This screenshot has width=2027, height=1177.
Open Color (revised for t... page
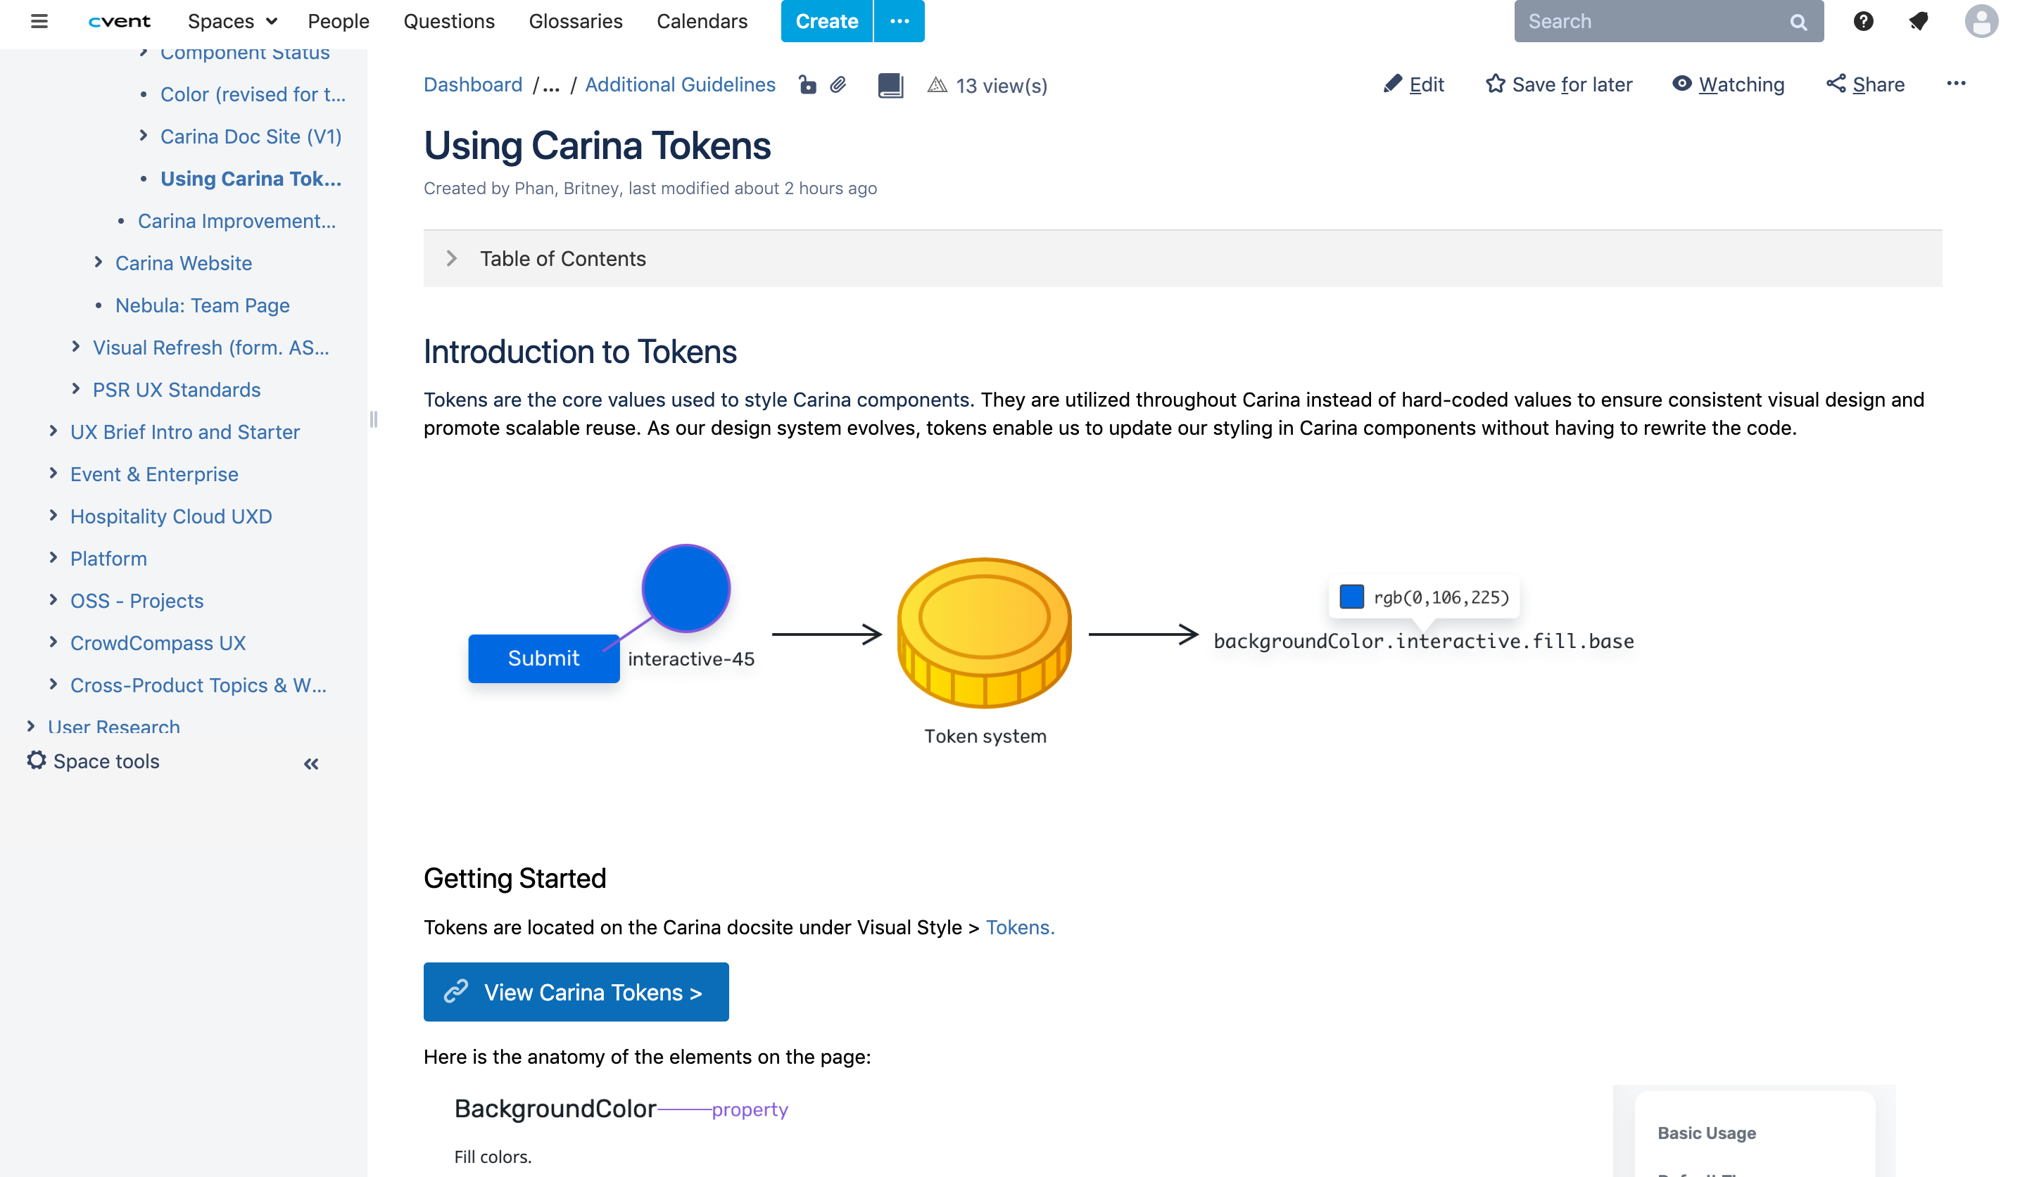(x=253, y=94)
